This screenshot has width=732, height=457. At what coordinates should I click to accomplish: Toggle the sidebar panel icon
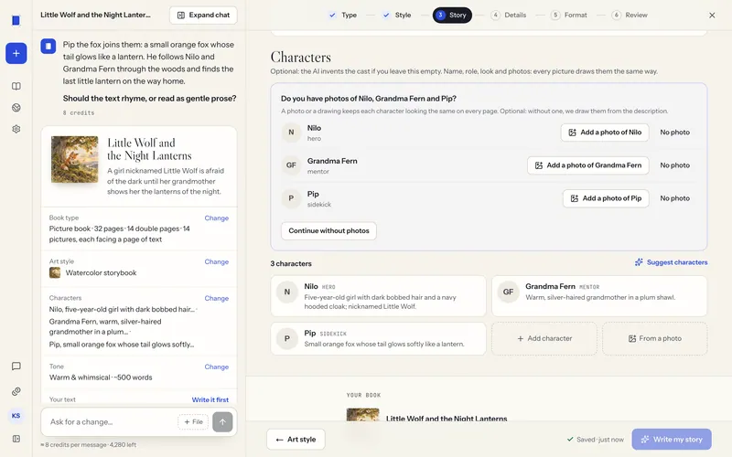pos(16,439)
